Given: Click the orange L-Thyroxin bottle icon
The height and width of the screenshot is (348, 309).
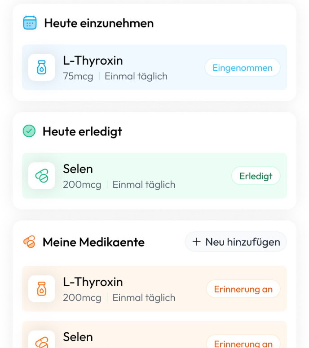Looking at the screenshot, I should (41, 289).
